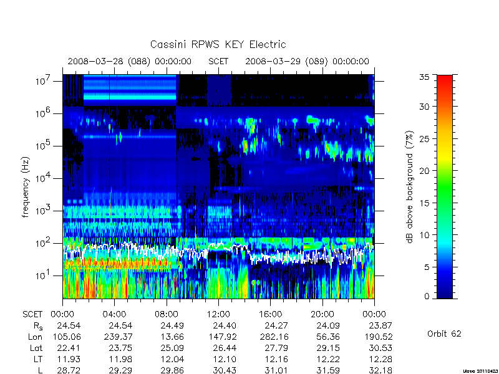
Task: Click the Lat value 26.44
Action: tap(225, 348)
